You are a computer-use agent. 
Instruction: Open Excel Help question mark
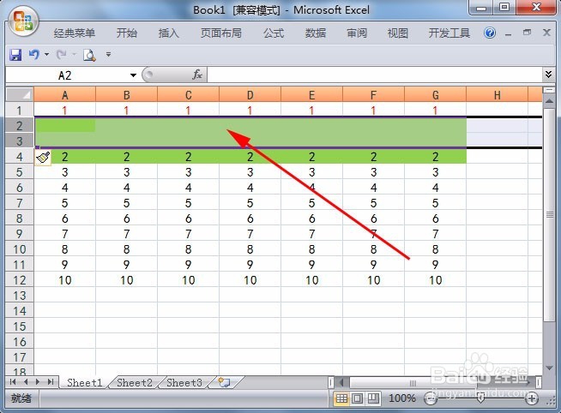pyautogui.click(x=490, y=33)
